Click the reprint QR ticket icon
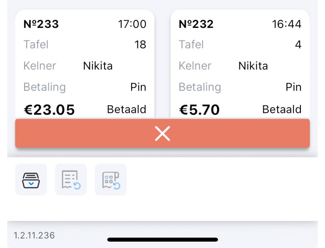Viewport: 325px width, 248px height. pos(110,179)
